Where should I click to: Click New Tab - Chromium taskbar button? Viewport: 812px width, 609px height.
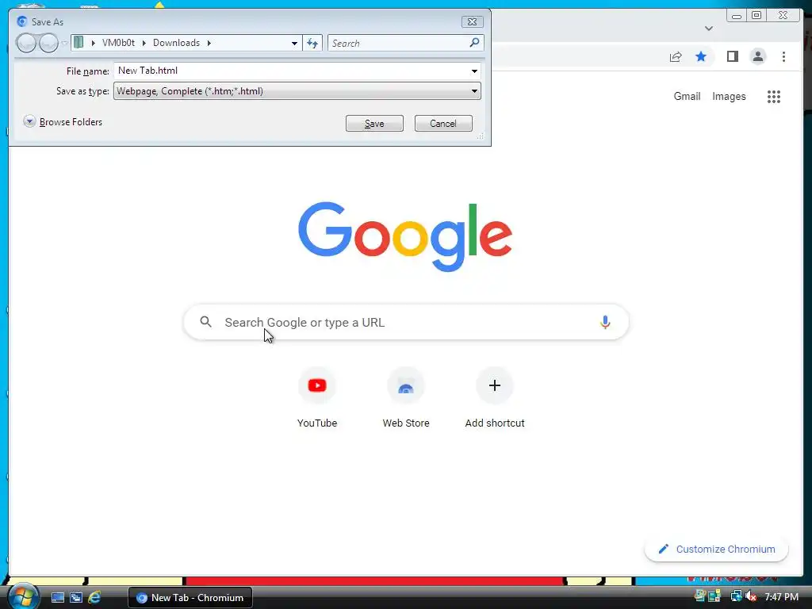[190, 598]
